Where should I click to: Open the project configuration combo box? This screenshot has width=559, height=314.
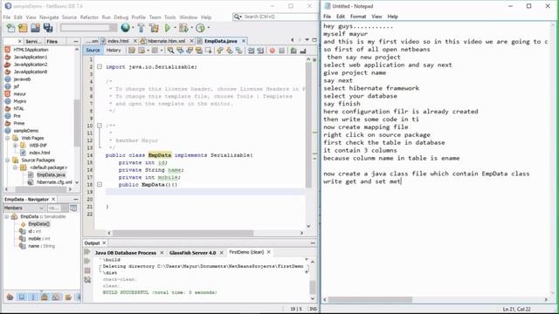click(89, 28)
